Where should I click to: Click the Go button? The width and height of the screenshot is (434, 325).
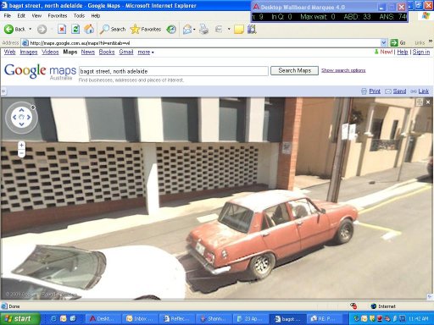pos(398,43)
